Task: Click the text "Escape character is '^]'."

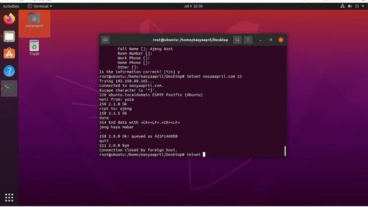Action: [128, 90]
